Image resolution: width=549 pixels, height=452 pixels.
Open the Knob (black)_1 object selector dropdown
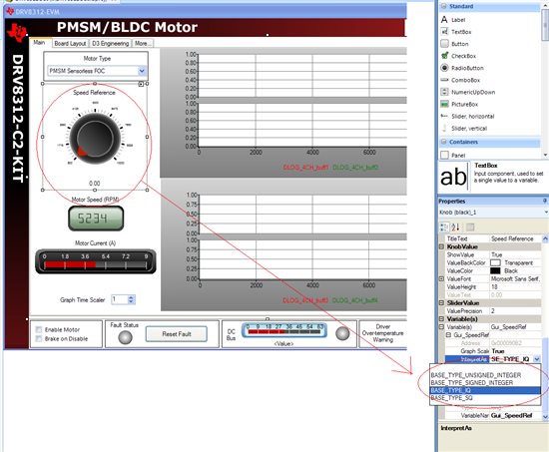coord(546,213)
